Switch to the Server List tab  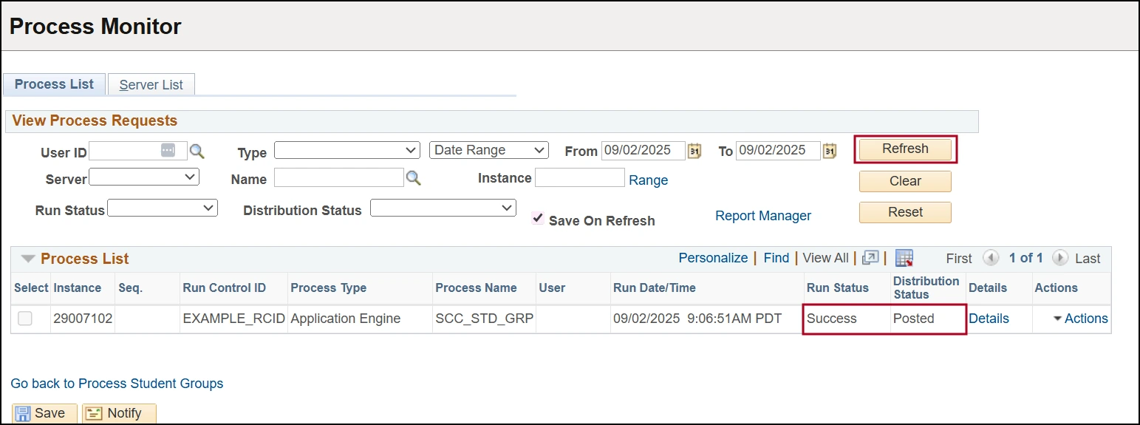point(151,85)
